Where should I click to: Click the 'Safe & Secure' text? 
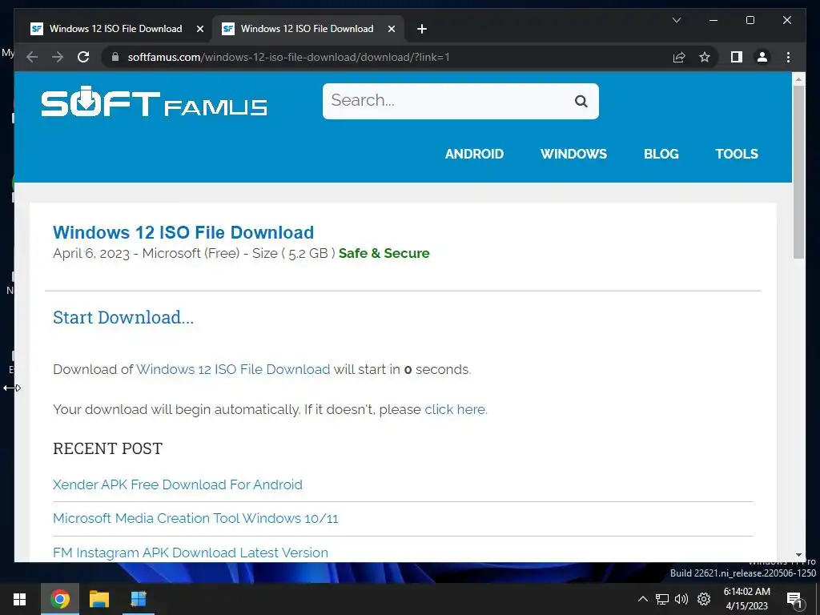click(x=384, y=253)
